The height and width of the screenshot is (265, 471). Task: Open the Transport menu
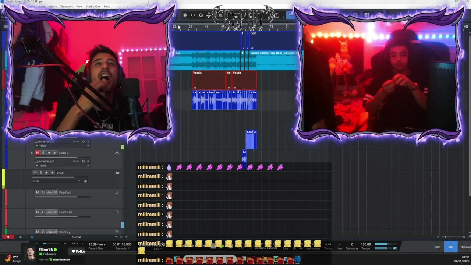coord(67,7)
